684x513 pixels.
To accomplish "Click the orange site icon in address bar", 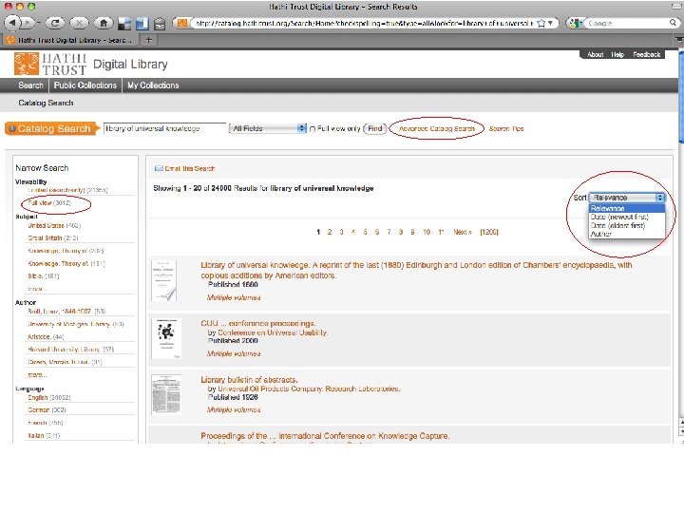I will pos(182,23).
